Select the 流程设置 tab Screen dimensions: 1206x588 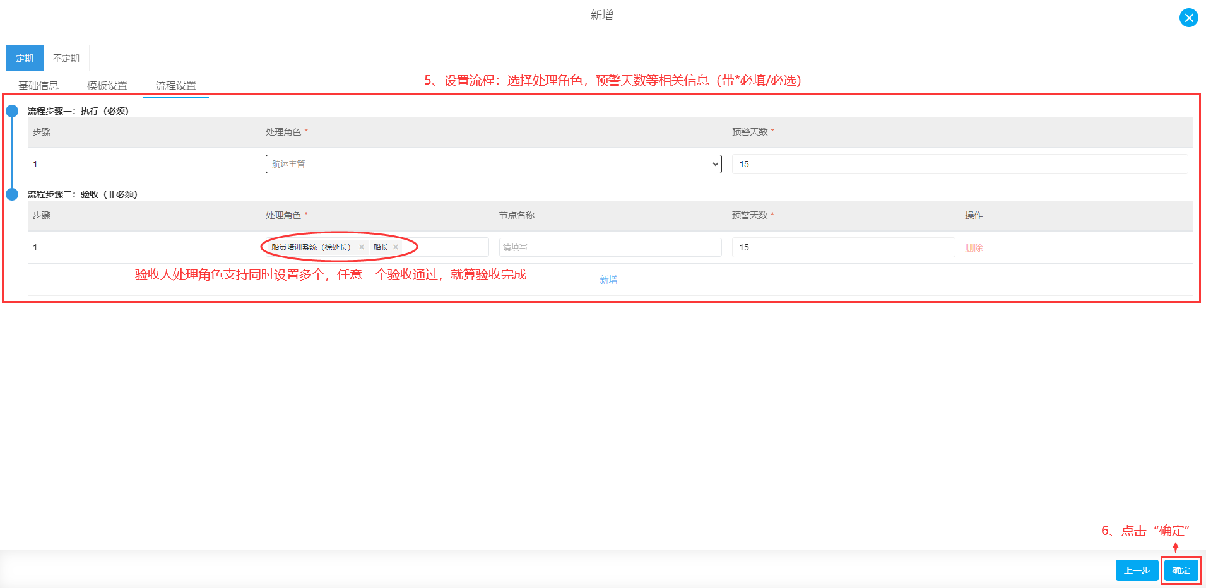[176, 85]
